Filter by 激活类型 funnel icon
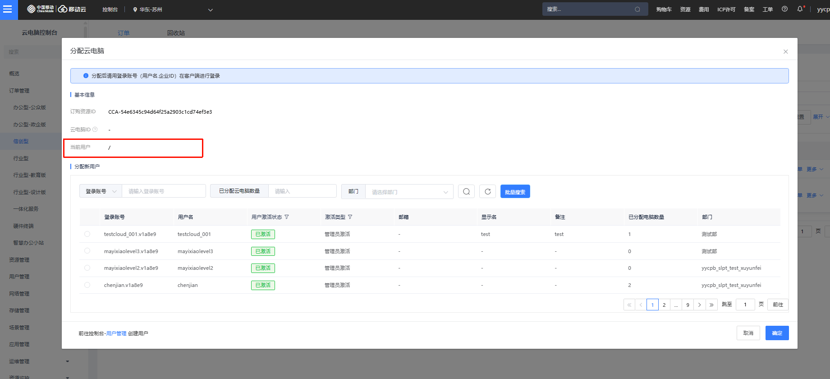Viewport: 830px width, 379px height. click(350, 217)
